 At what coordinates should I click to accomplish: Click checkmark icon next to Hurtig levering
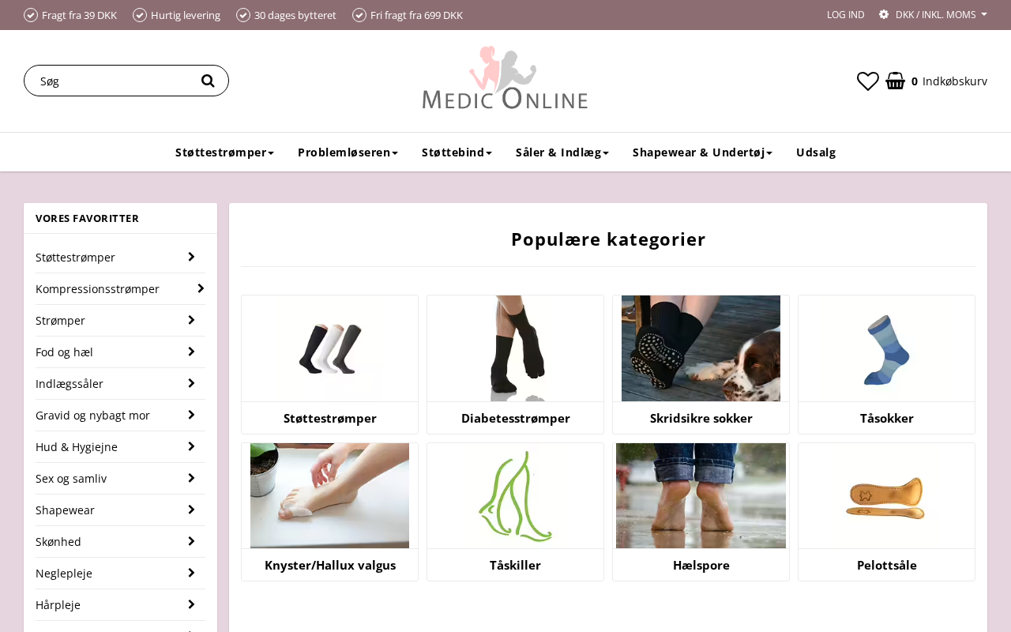click(x=140, y=15)
